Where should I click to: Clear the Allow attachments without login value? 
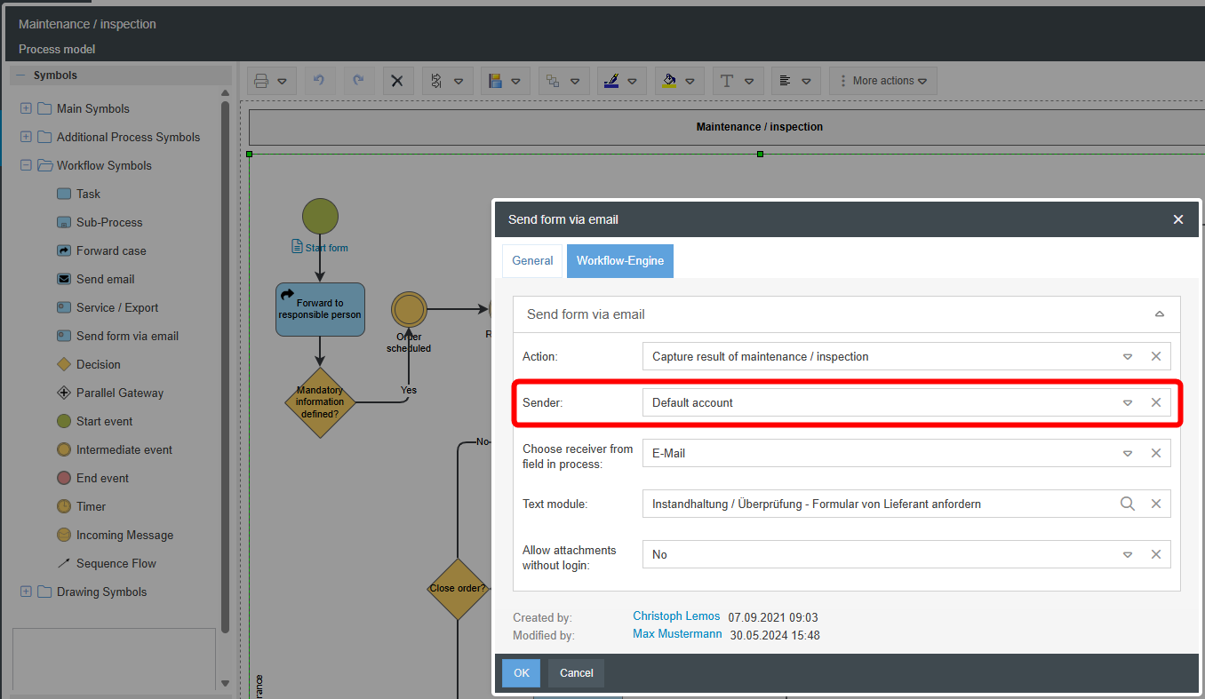(x=1156, y=554)
